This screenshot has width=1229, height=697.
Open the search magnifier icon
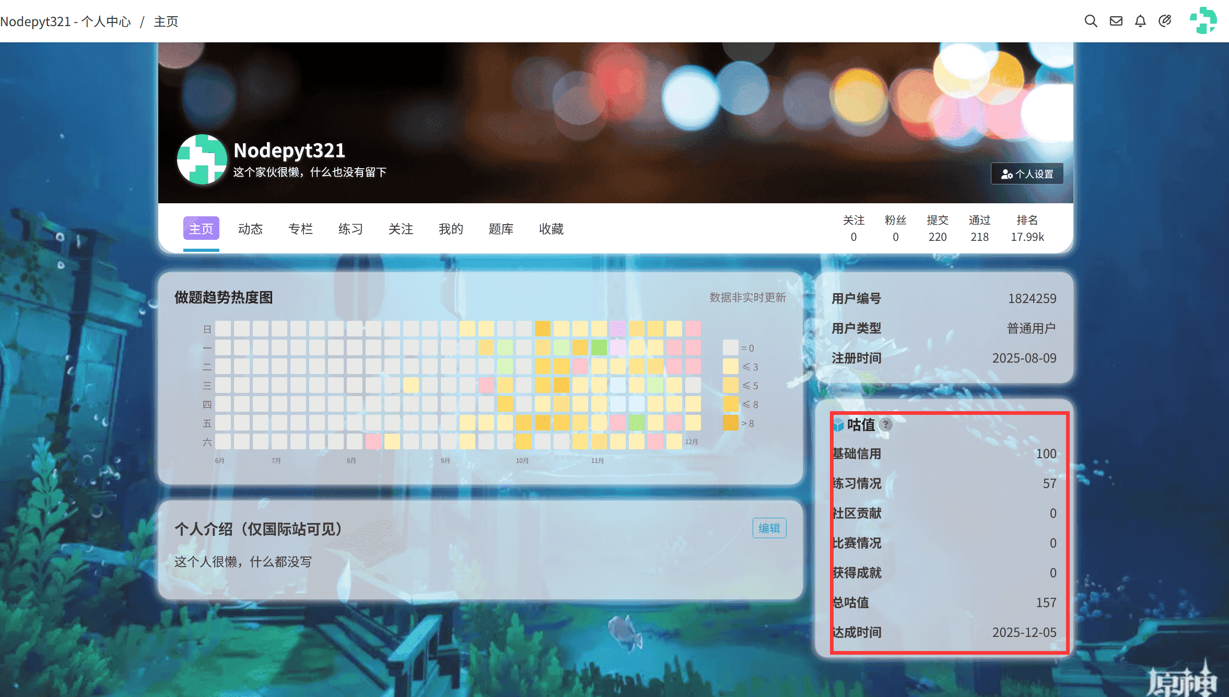click(x=1091, y=21)
